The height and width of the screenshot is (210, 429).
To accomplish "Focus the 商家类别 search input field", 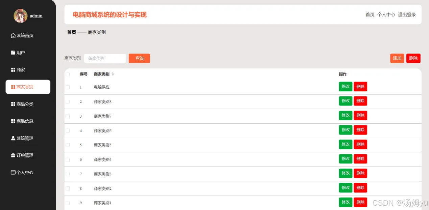I will point(105,58).
